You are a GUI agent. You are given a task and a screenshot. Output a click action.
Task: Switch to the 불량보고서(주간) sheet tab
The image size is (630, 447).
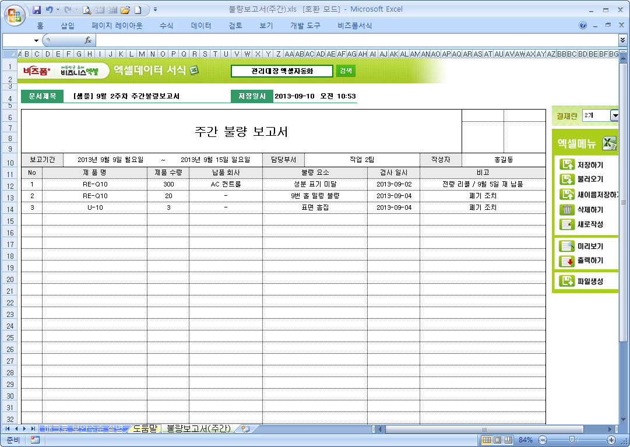click(x=199, y=429)
